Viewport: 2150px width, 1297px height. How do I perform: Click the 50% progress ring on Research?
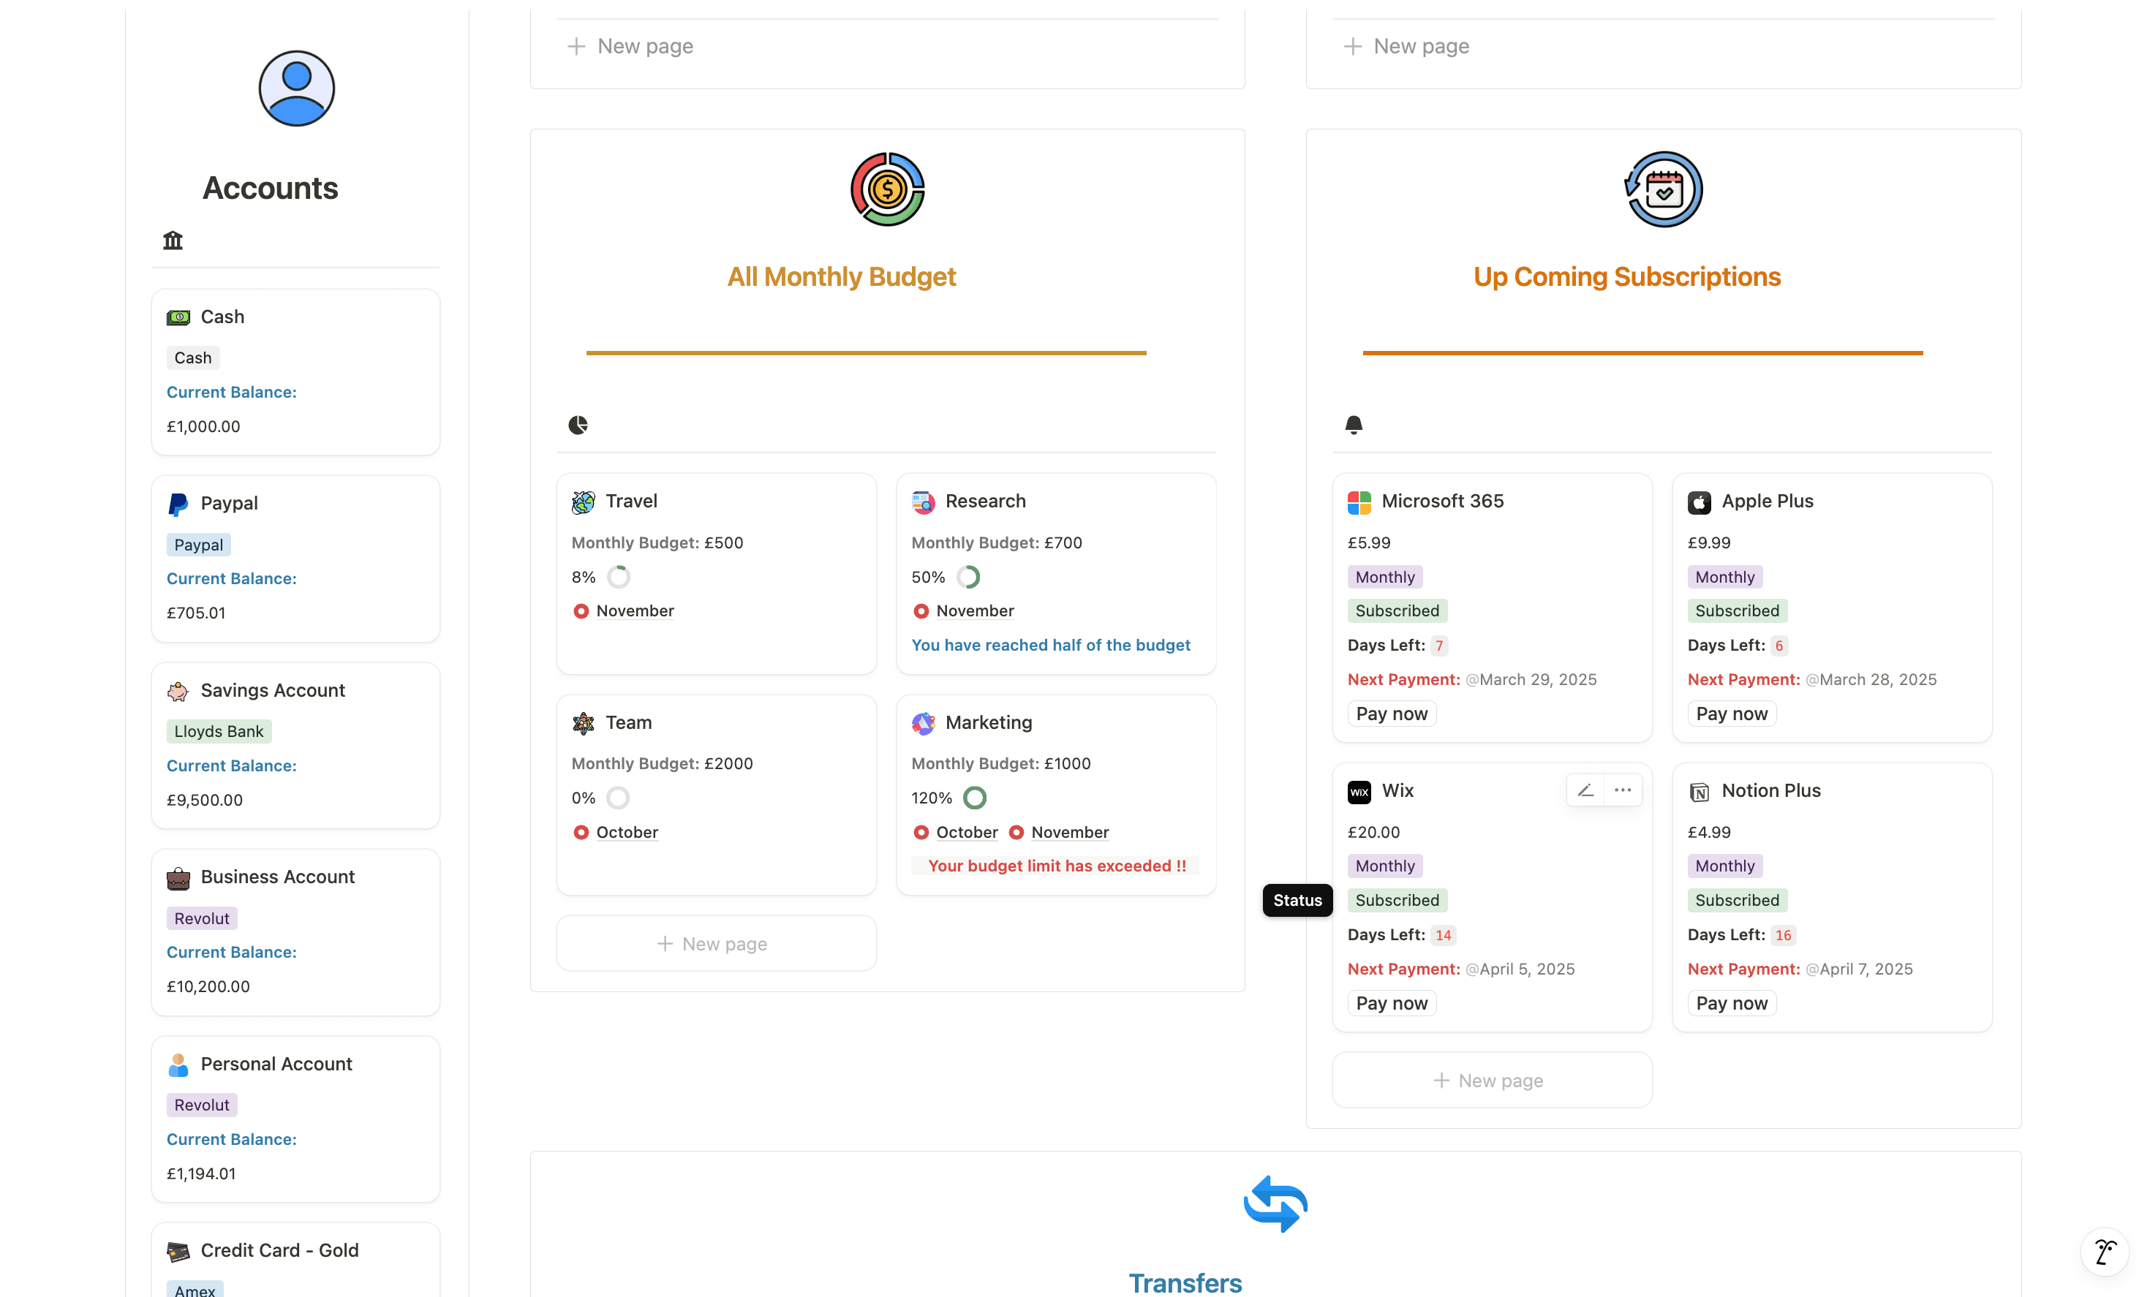click(968, 577)
